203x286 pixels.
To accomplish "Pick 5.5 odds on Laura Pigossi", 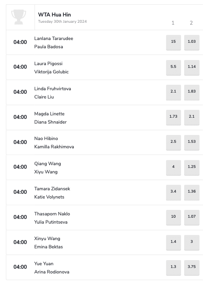I will (174, 67).
